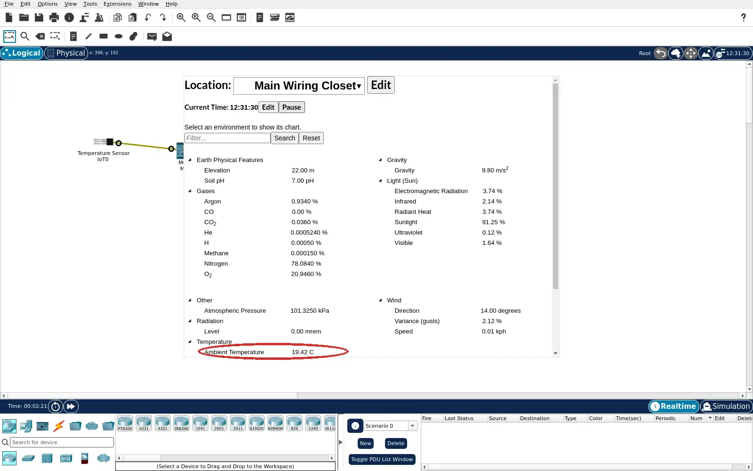Select the 2911 router device
The width and height of the screenshot is (753, 471).
tap(238, 423)
